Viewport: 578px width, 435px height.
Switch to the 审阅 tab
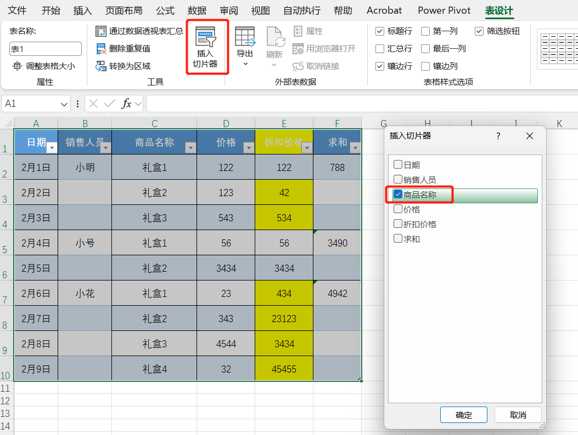coord(229,10)
